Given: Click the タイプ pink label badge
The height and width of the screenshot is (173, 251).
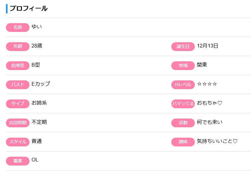Looking at the screenshot, I should (x=18, y=104).
